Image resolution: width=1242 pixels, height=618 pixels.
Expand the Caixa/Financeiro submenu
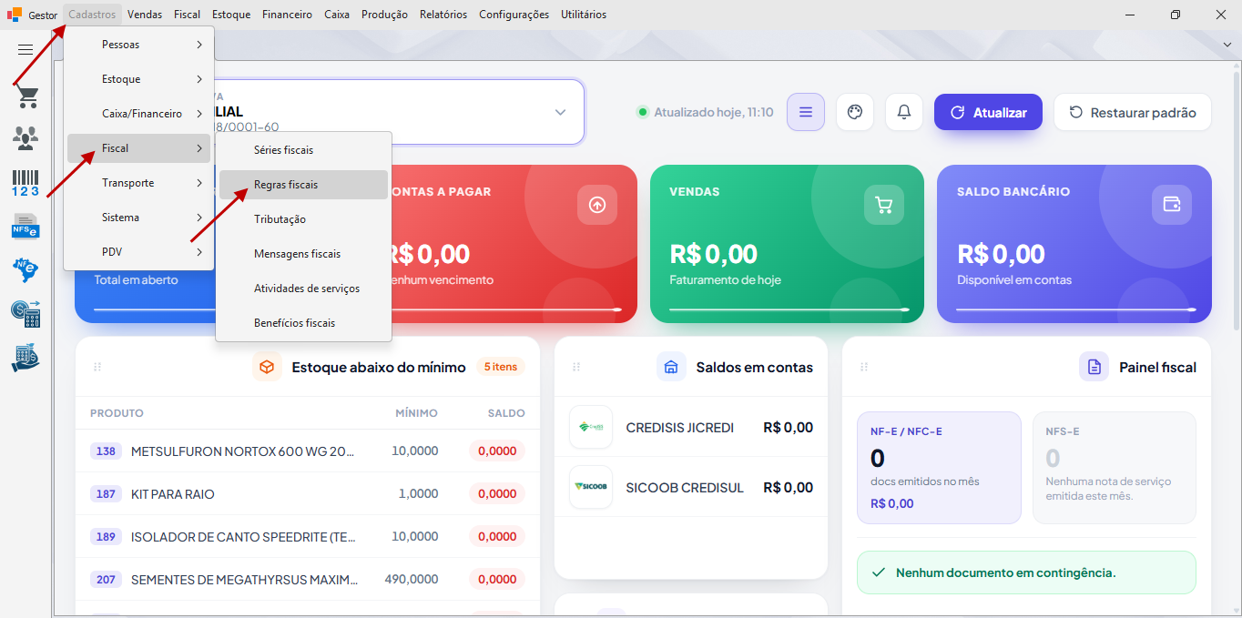138,114
